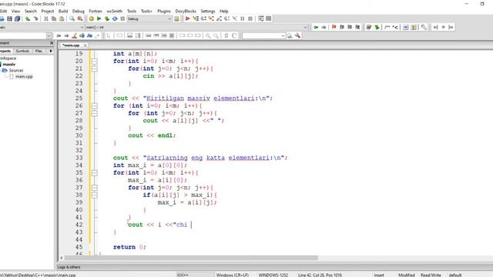Click the Cut scissors icon
The height and width of the screenshot is (277, 493).
click(46, 18)
